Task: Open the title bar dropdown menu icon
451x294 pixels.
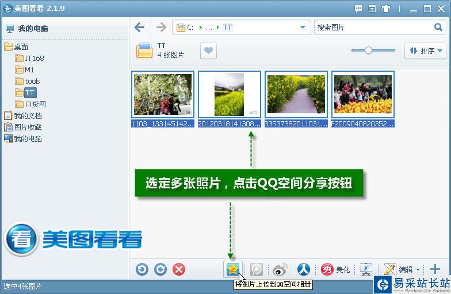Action: [x=372, y=9]
